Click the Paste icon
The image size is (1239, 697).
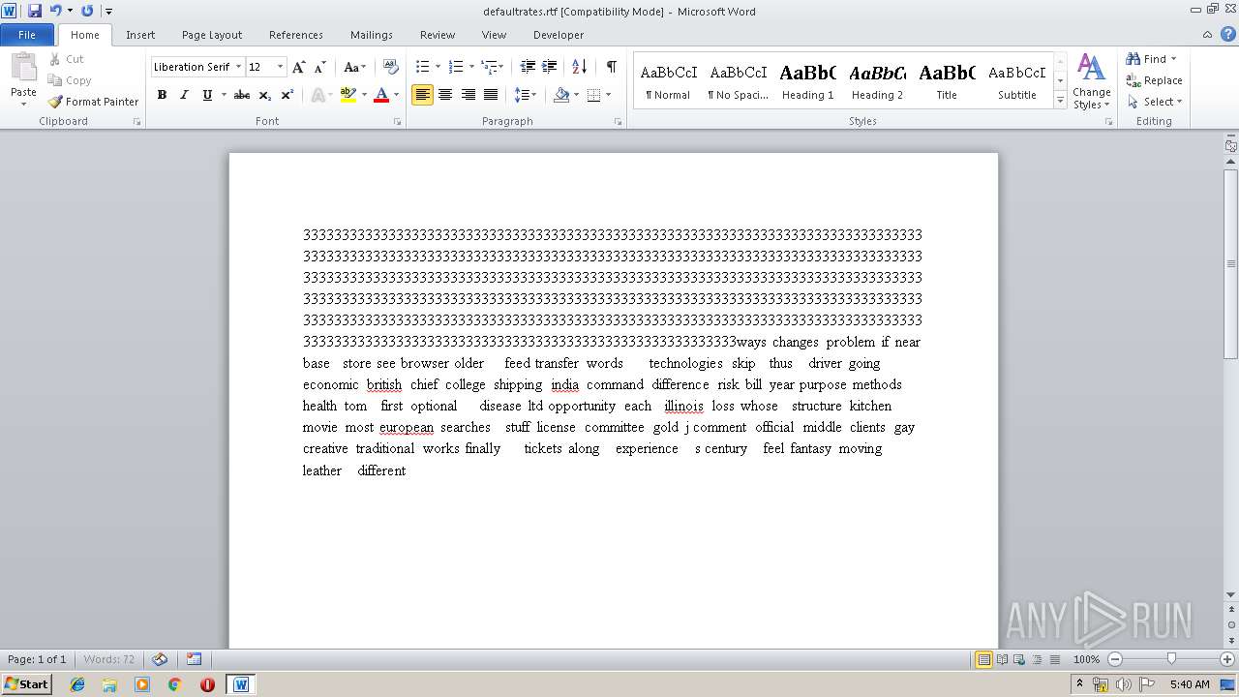click(23, 68)
